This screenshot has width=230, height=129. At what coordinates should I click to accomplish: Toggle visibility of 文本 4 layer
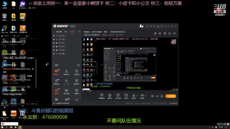click(54, 39)
